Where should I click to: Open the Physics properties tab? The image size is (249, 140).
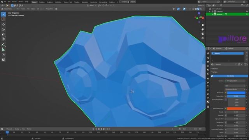(x=208, y=90)
